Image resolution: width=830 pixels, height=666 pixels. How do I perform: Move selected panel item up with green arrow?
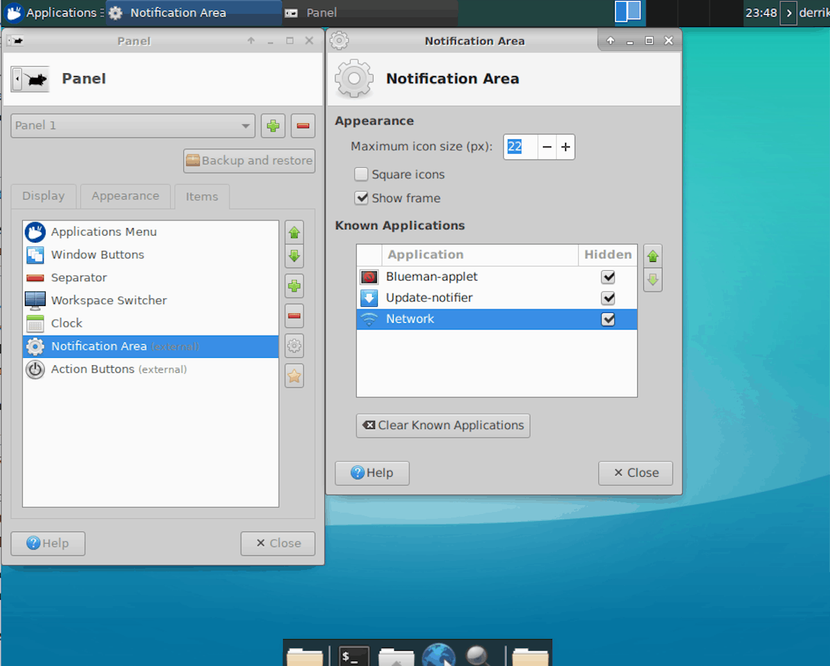(294, 233)
